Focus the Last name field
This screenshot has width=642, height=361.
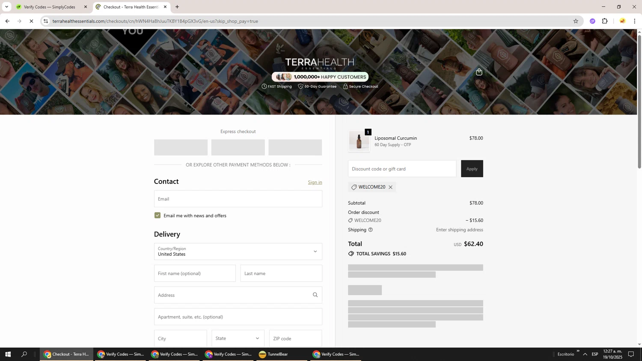[x=281, y=273]
